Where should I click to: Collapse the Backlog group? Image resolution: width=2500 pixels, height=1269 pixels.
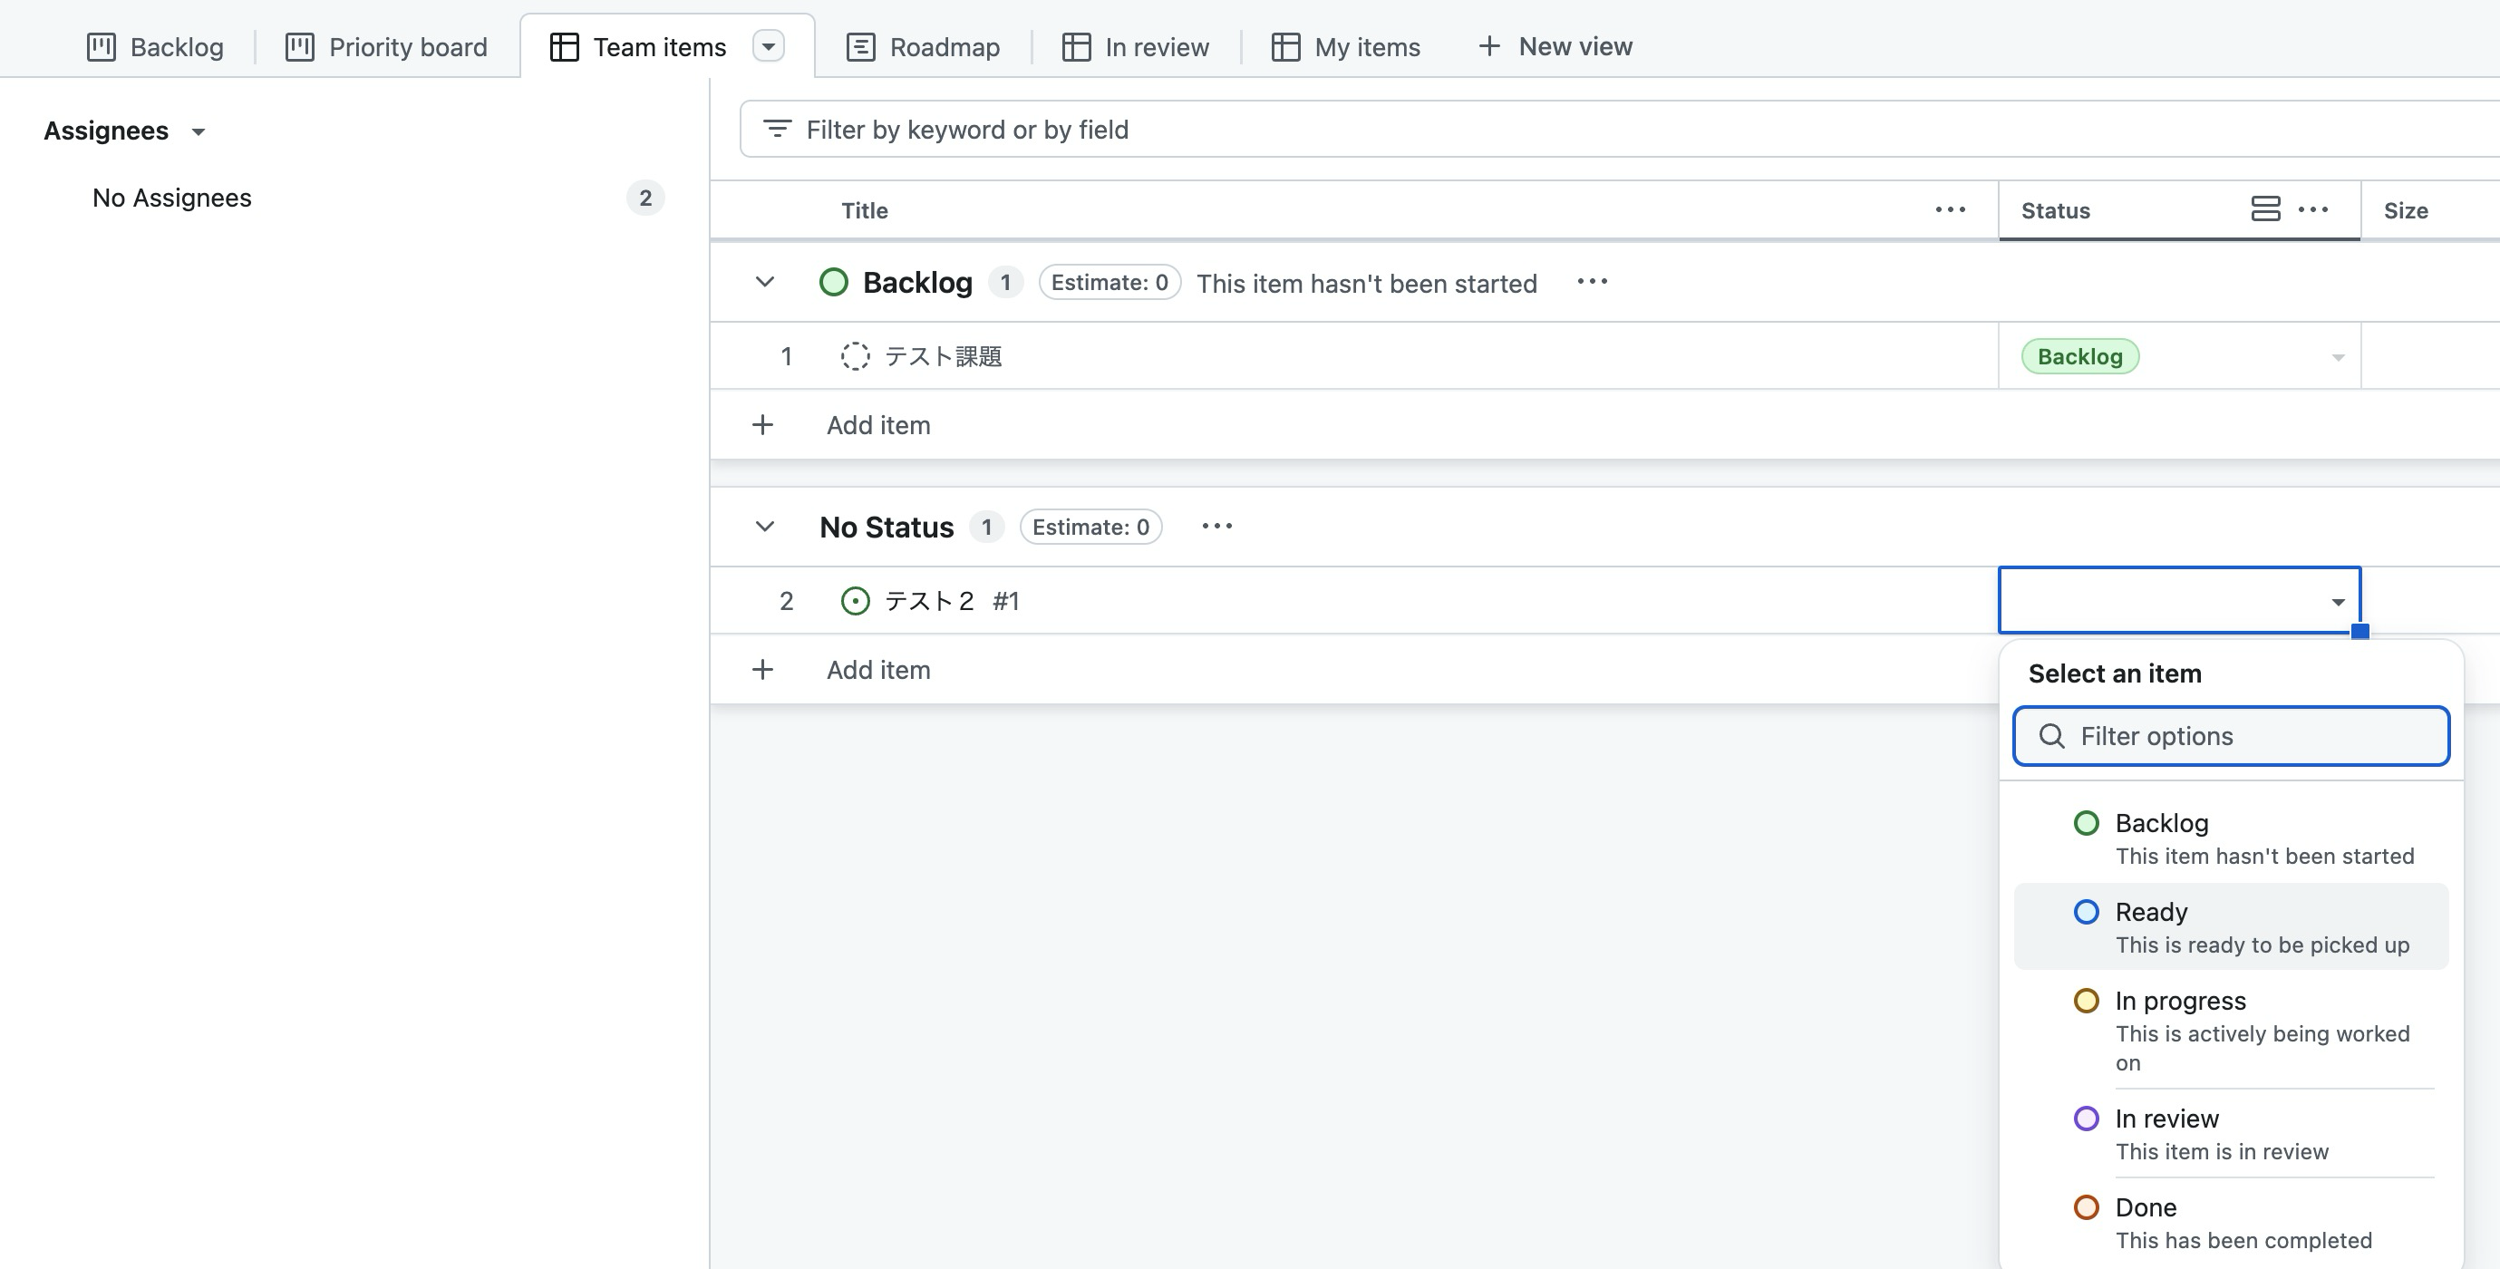pos(765,282)
